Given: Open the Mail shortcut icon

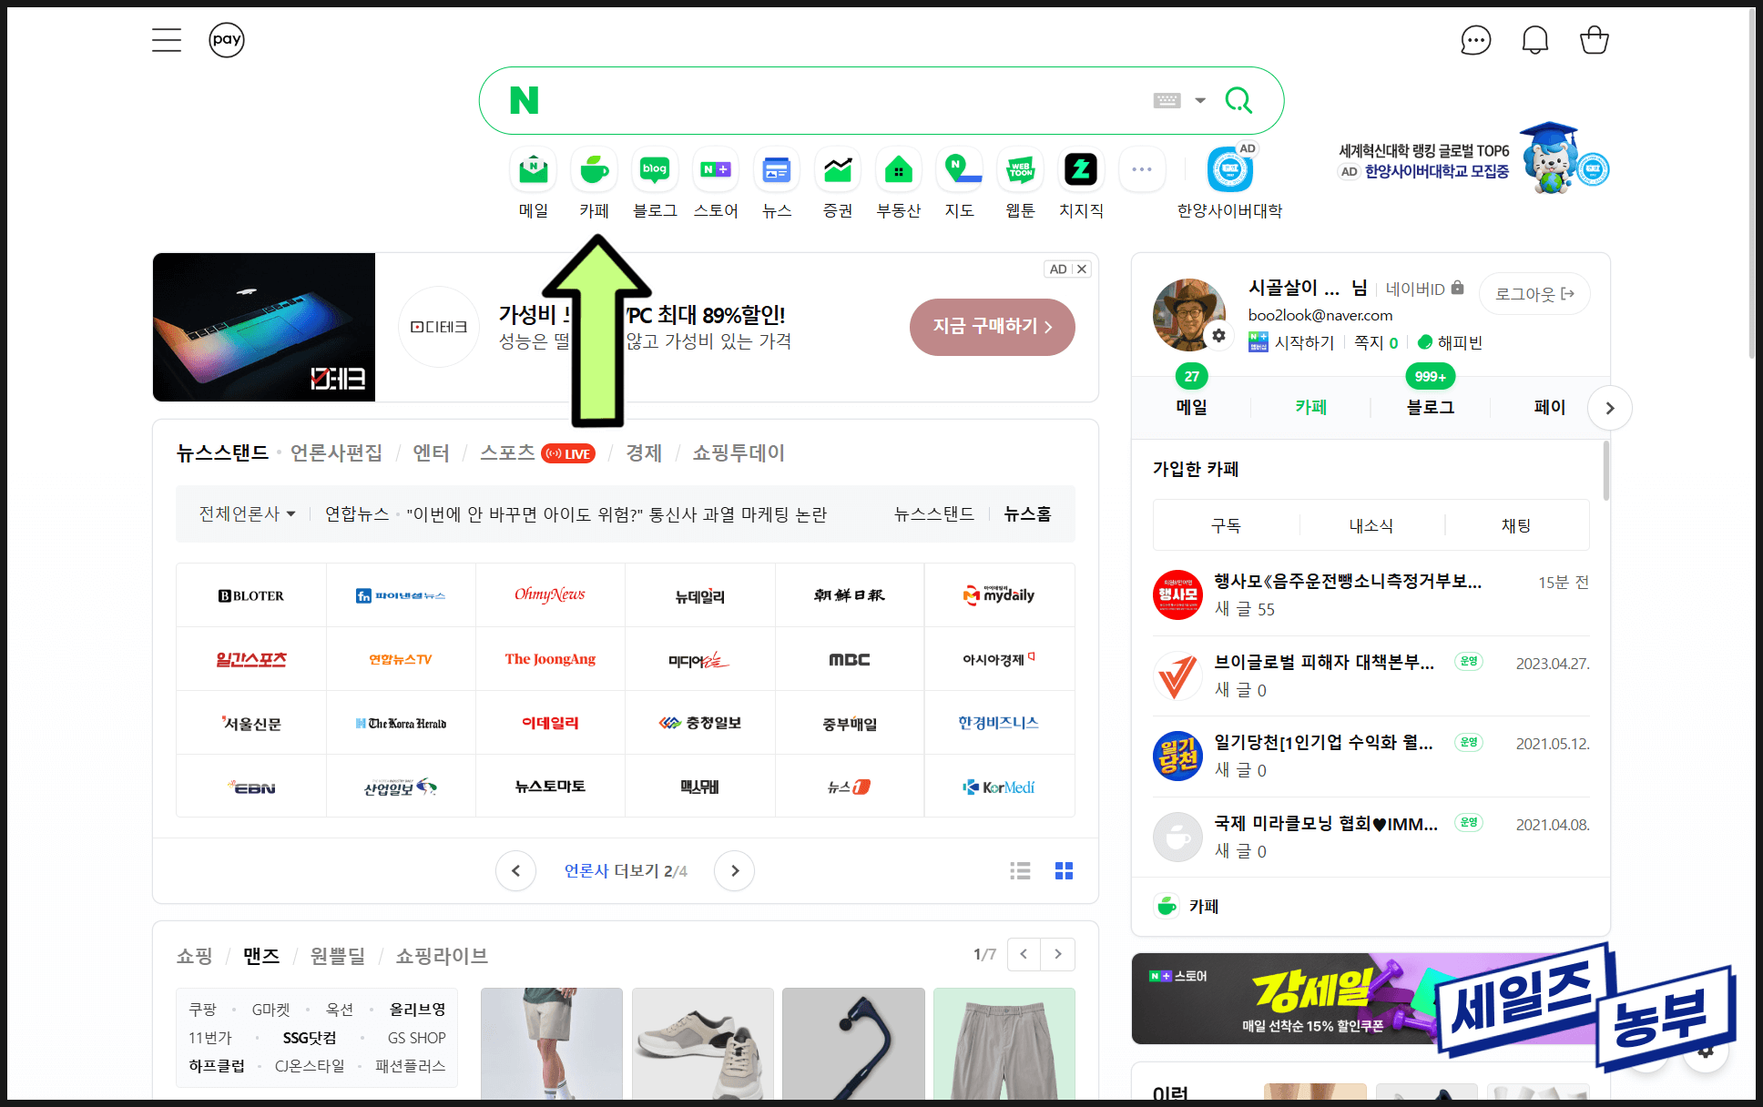Looking at the screenshot, I should pos(533,170).
